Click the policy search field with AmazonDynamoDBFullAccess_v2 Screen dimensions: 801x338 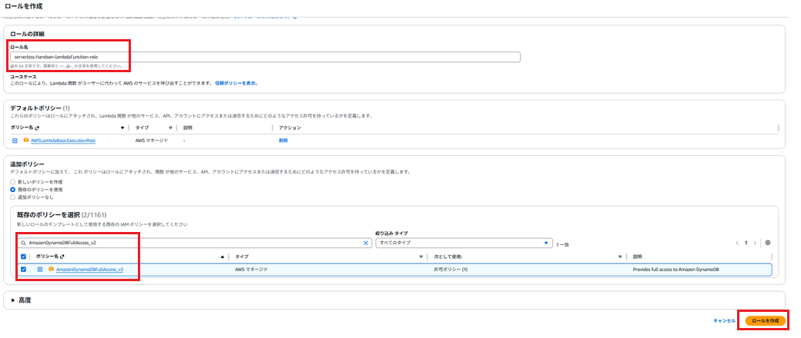click(194, 244)
